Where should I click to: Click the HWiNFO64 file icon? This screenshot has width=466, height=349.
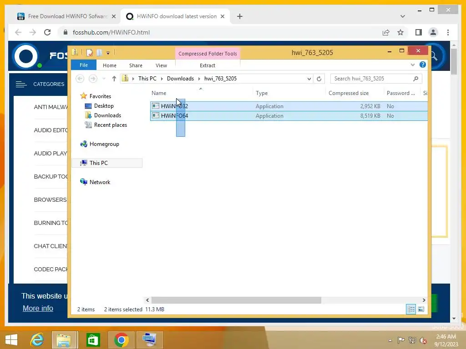pos(156,115)
